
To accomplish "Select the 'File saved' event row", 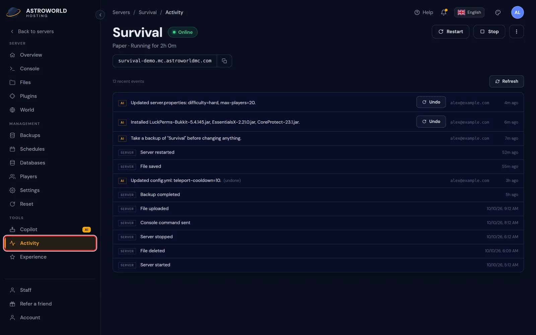I will point(318,166).
